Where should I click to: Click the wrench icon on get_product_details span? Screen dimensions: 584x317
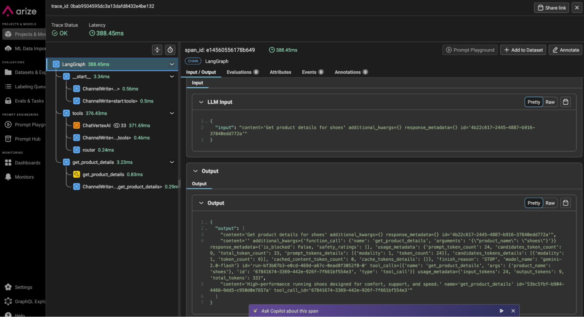76,174
